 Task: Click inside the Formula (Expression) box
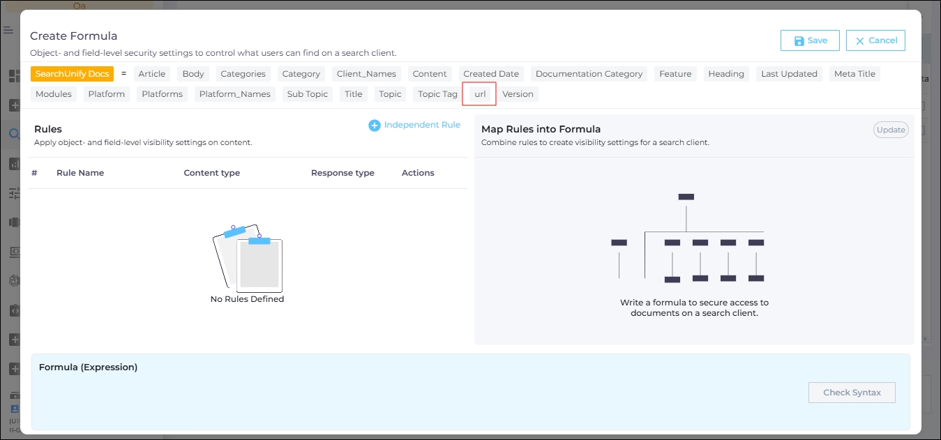point(419,401)
